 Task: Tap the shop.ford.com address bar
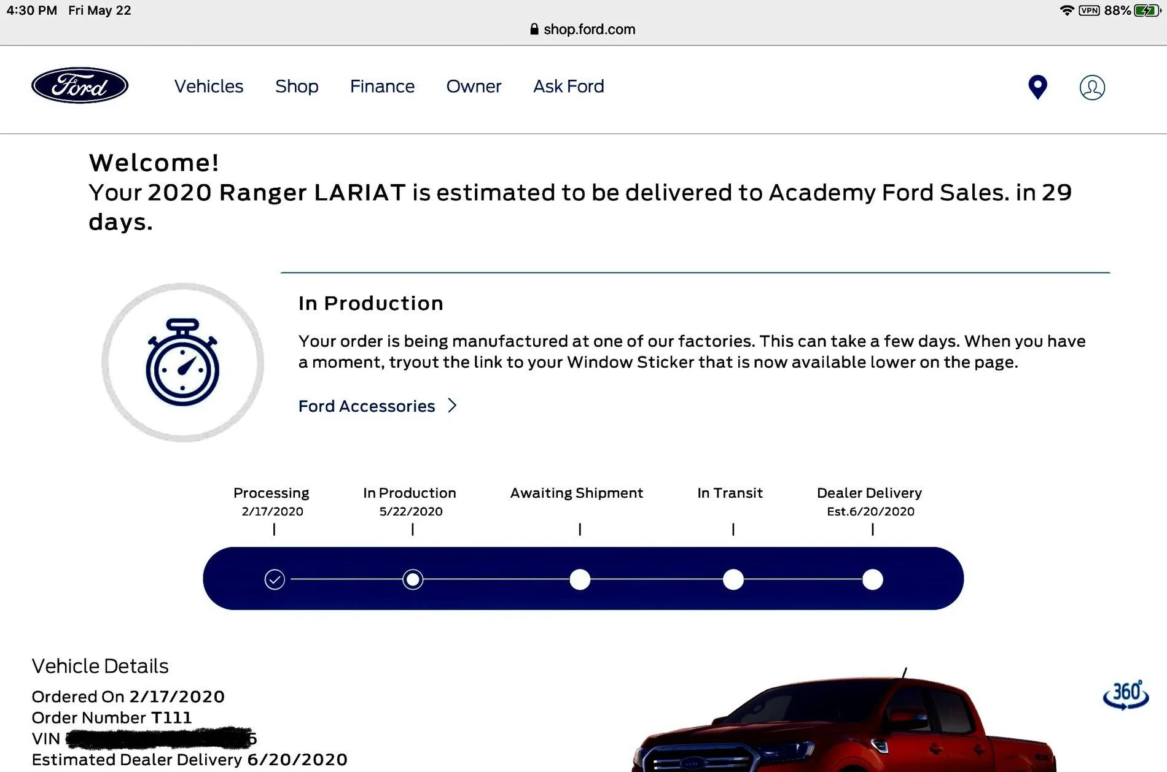coord(583,29)
